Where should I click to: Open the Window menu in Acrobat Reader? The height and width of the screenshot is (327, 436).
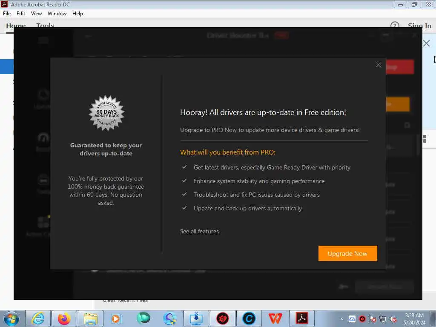[57, 14]
